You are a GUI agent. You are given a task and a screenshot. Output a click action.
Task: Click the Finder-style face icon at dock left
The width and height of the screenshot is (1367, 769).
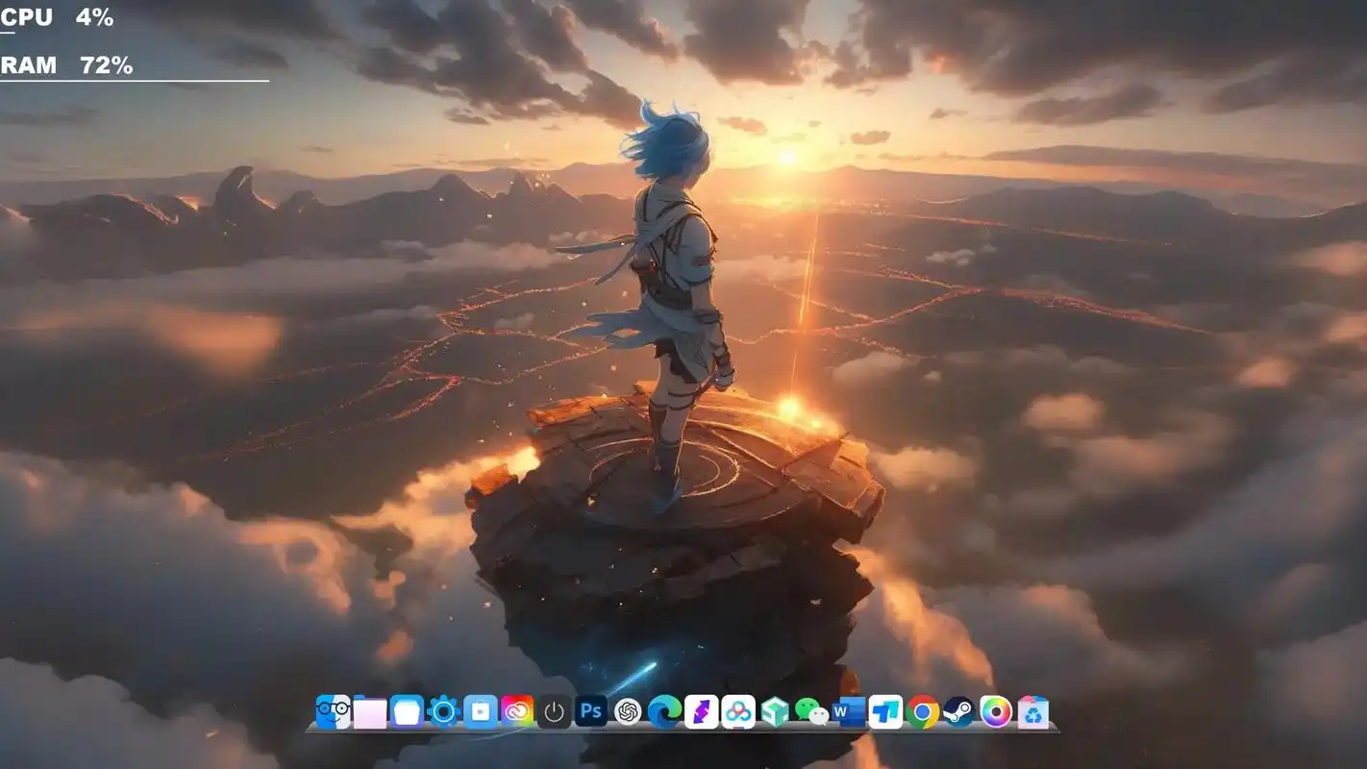[x=332, y=712]
